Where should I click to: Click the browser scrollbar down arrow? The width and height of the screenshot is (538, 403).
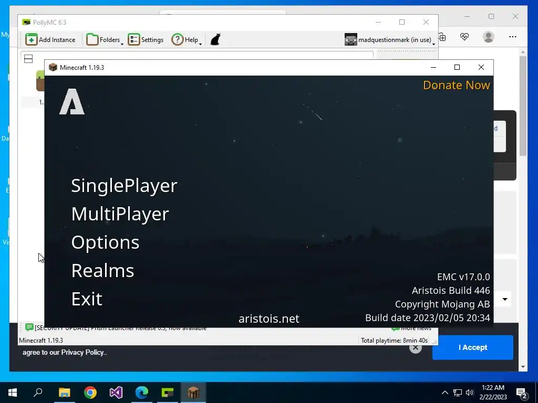[x=523, y=367]
